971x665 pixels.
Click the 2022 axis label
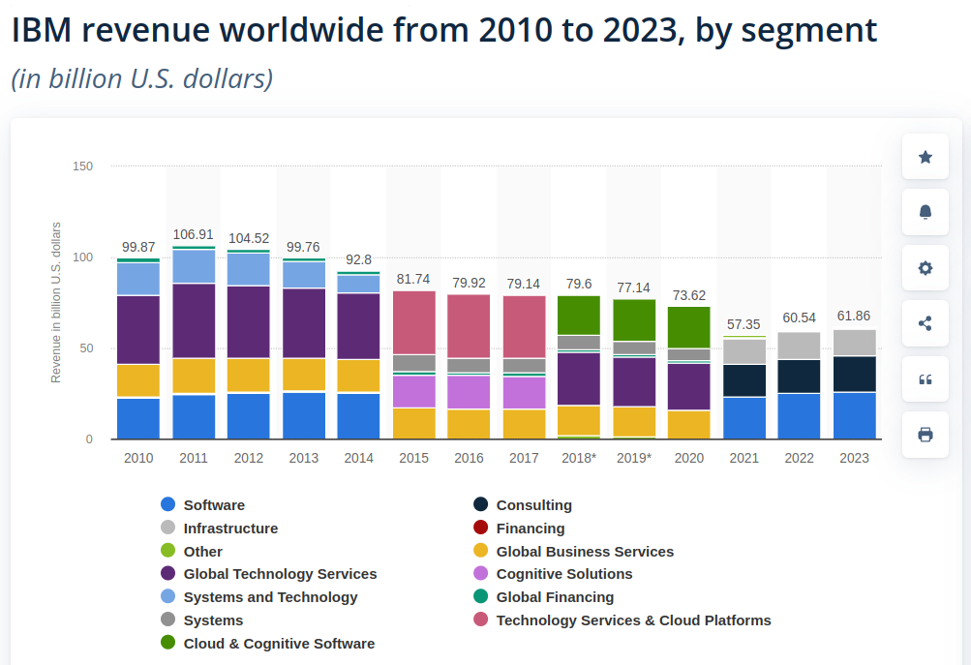[x=799, y=458]
